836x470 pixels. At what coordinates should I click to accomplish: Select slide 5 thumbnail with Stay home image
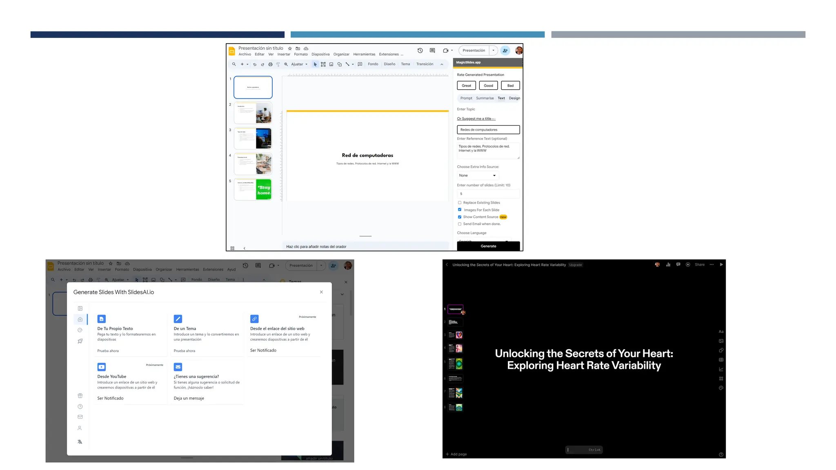coord(253,190)
